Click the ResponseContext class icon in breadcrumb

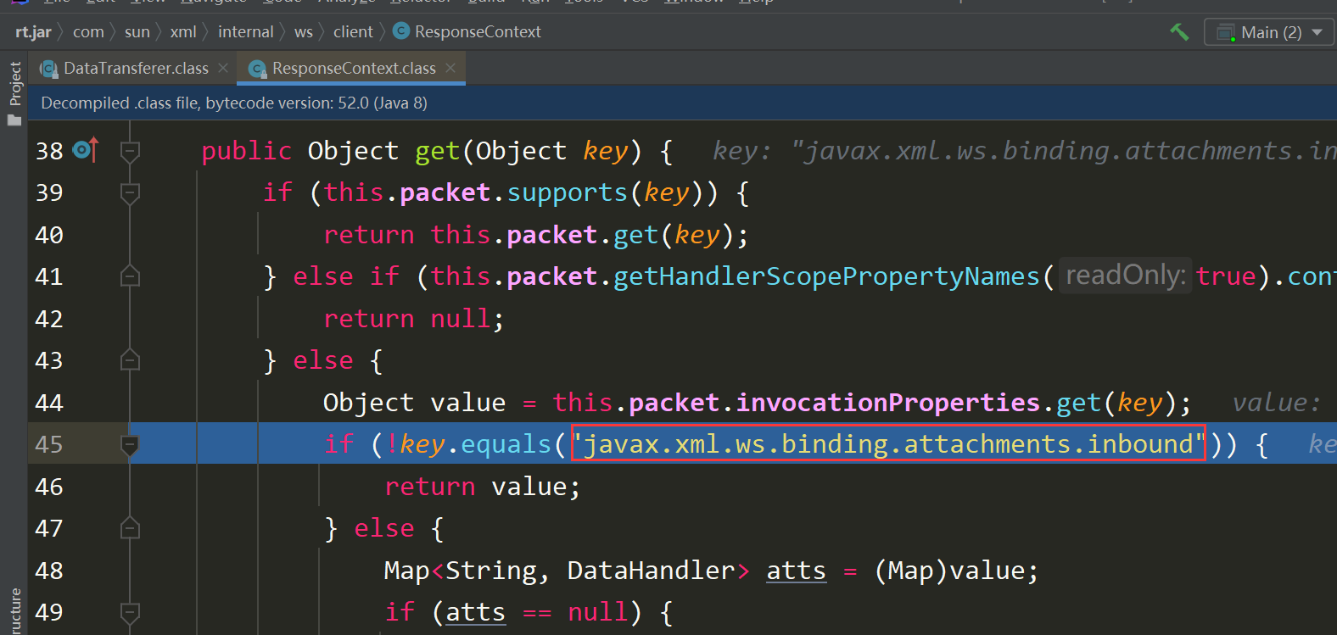click(x=401, y=31)
